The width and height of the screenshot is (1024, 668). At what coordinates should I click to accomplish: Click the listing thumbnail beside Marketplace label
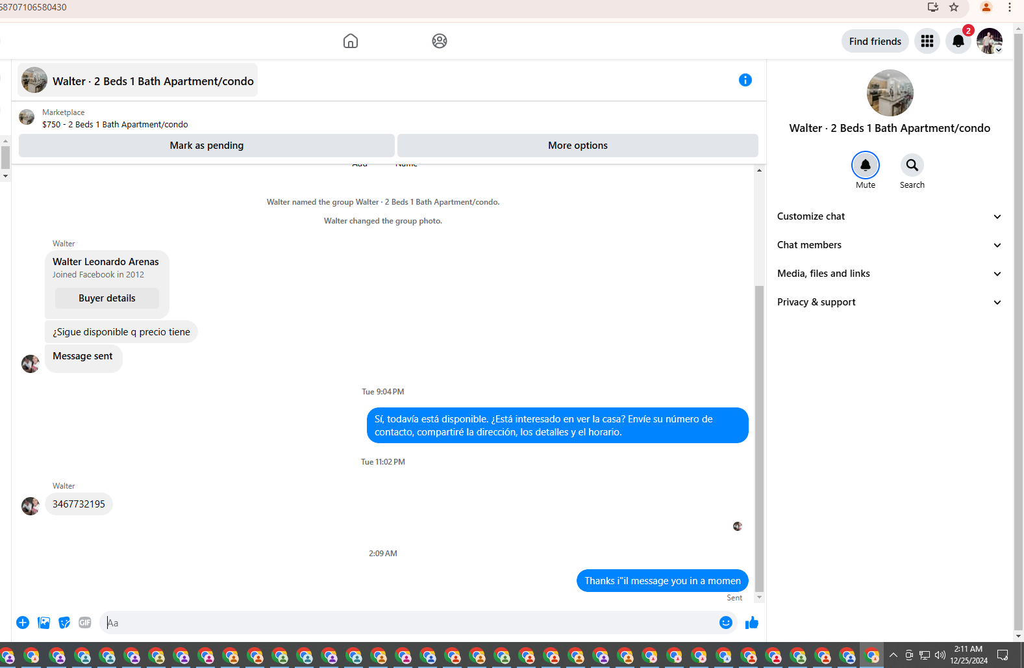[27, 117]
